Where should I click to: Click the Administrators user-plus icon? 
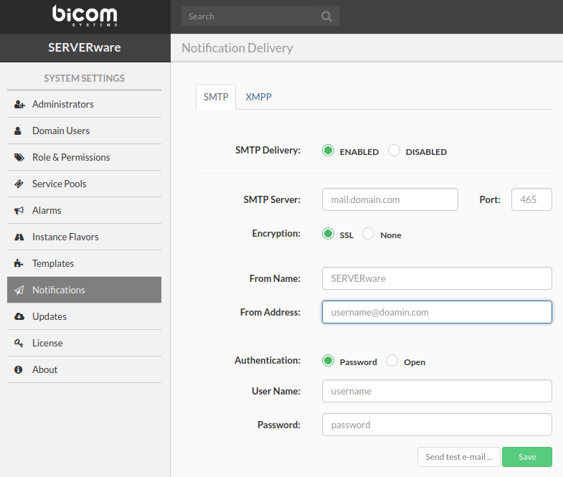pyautogui.click(x=19, y=105)
